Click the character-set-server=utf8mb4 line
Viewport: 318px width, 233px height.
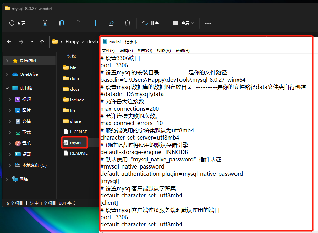point(140,138)
